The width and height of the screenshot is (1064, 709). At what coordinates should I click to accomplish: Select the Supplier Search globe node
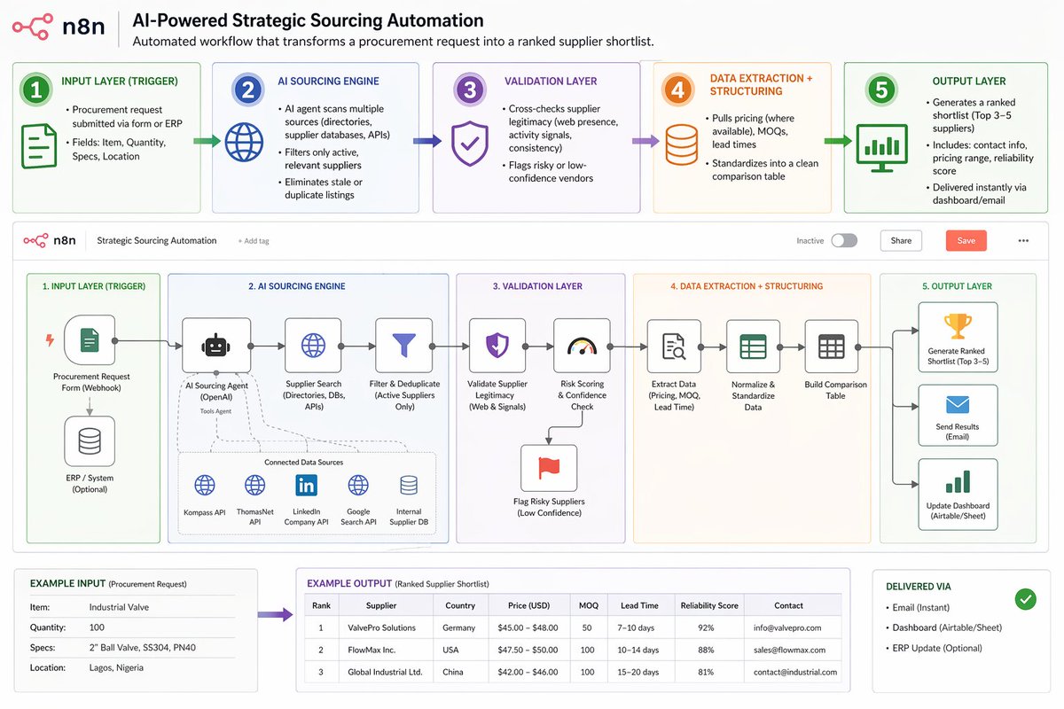(x=313, y=346)
